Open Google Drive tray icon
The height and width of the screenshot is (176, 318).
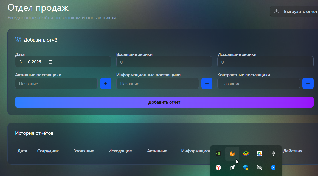click(x=260, y=154)
